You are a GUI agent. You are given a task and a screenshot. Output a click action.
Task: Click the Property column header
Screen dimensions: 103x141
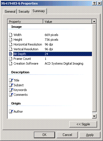point(25,22)
